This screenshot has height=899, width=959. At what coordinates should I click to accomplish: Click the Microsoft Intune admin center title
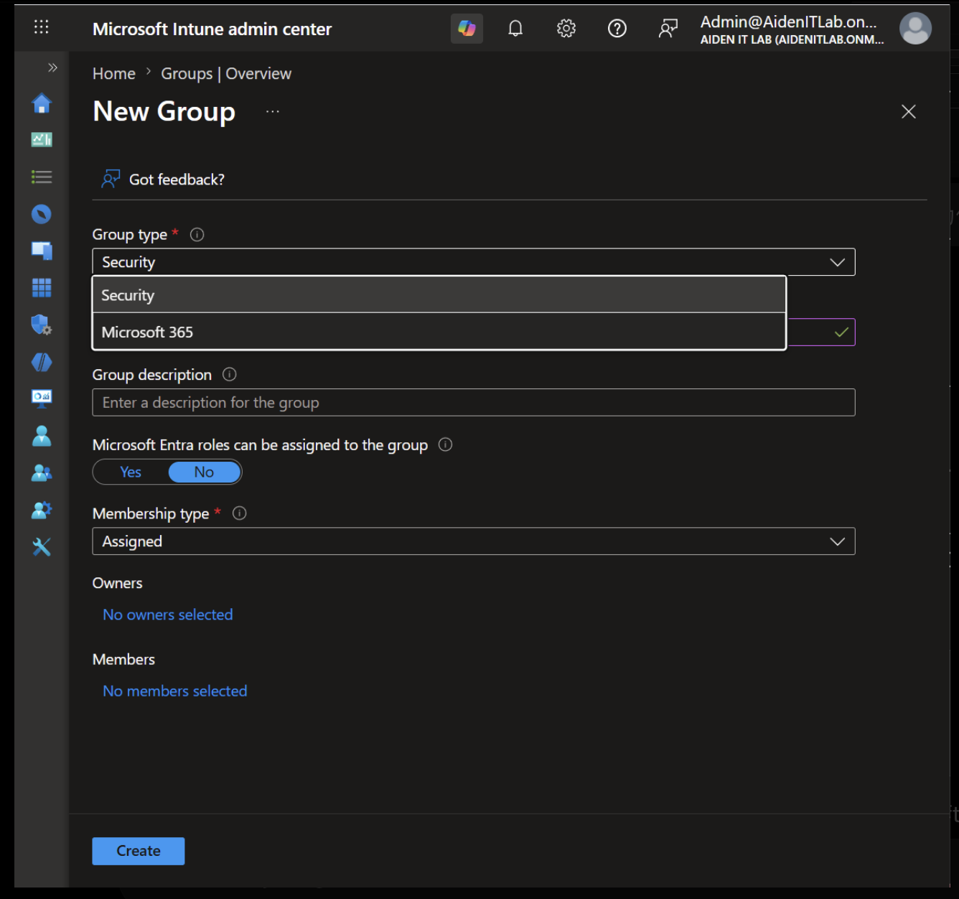(212, 29)
